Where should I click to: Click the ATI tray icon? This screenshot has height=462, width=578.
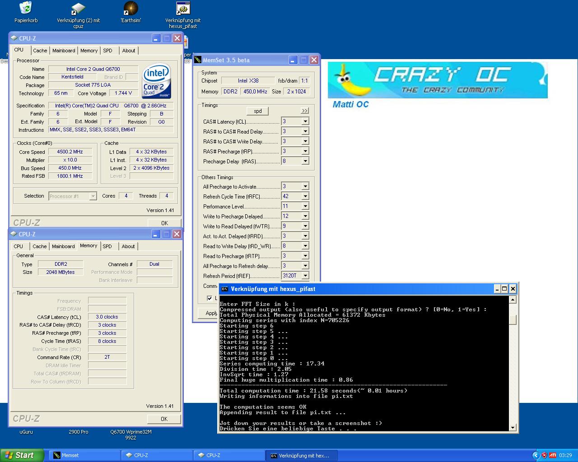552,455
